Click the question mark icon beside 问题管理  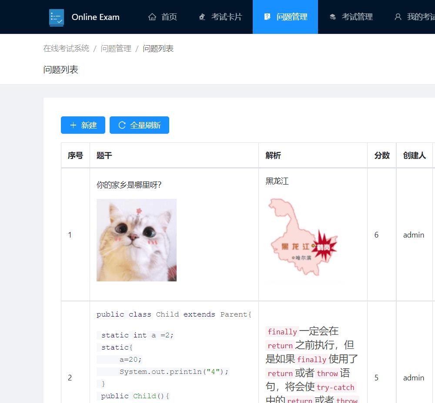click(x=267, y=17)
